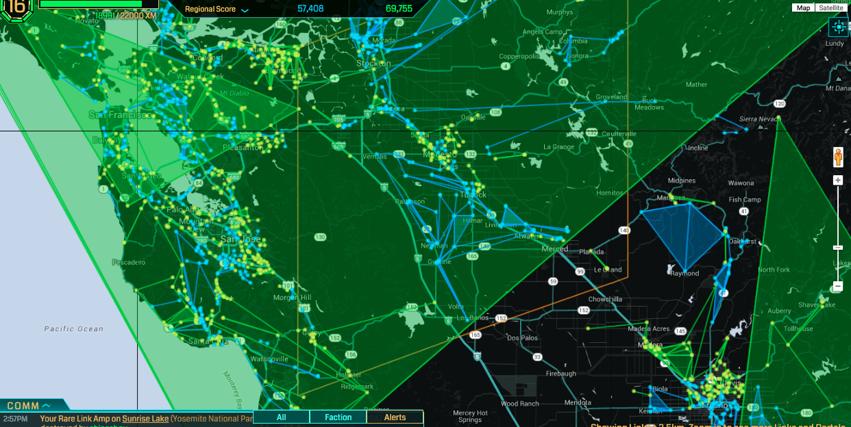Click the Midpines map label
The width and height of the screenshot is (851, 427).
[x=682, y=181]
